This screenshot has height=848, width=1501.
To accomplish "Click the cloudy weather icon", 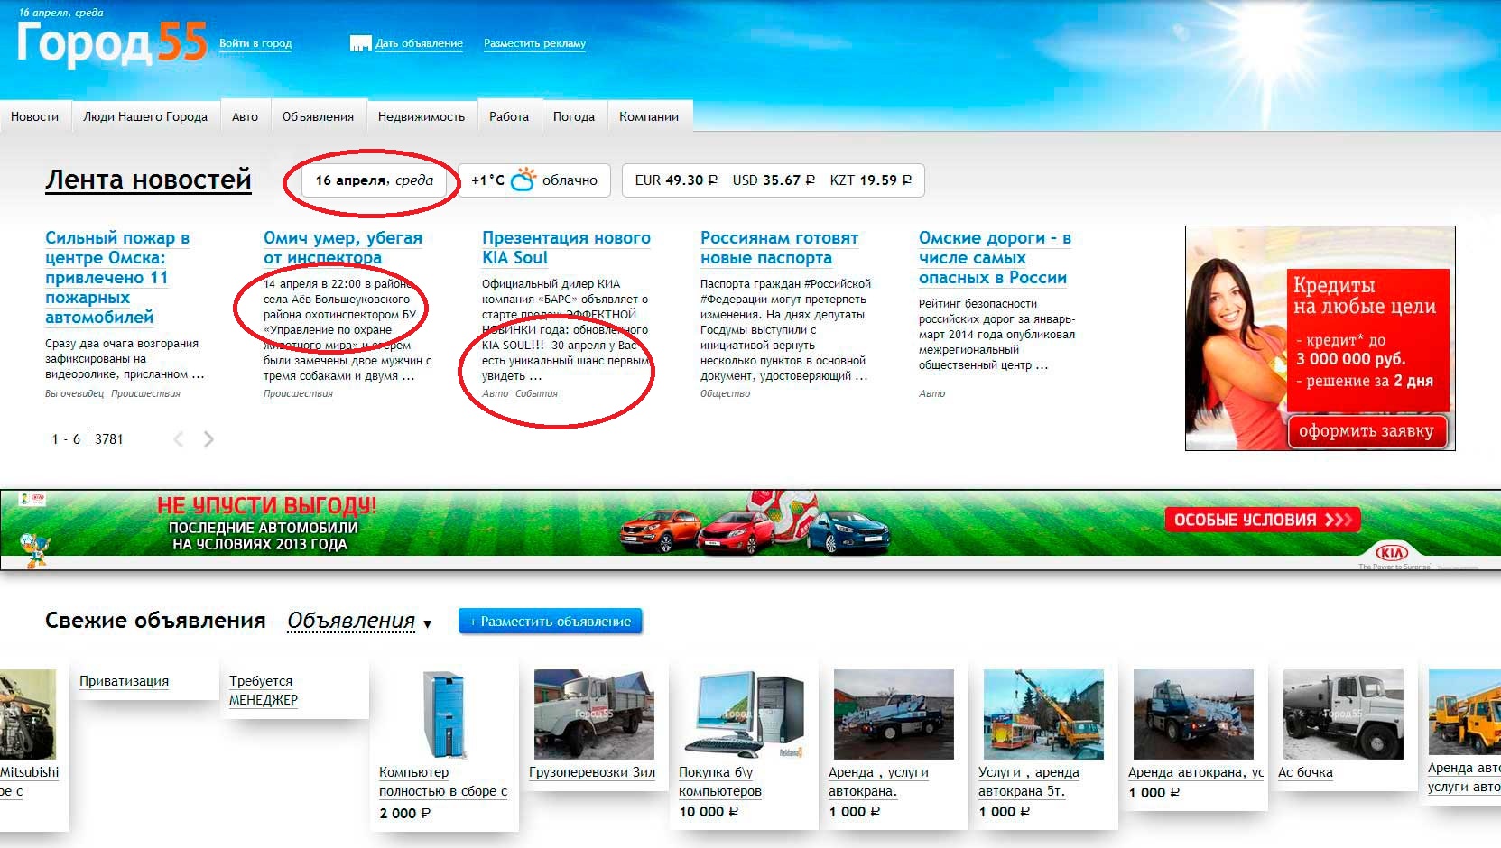I will click(x=523, y=179).
